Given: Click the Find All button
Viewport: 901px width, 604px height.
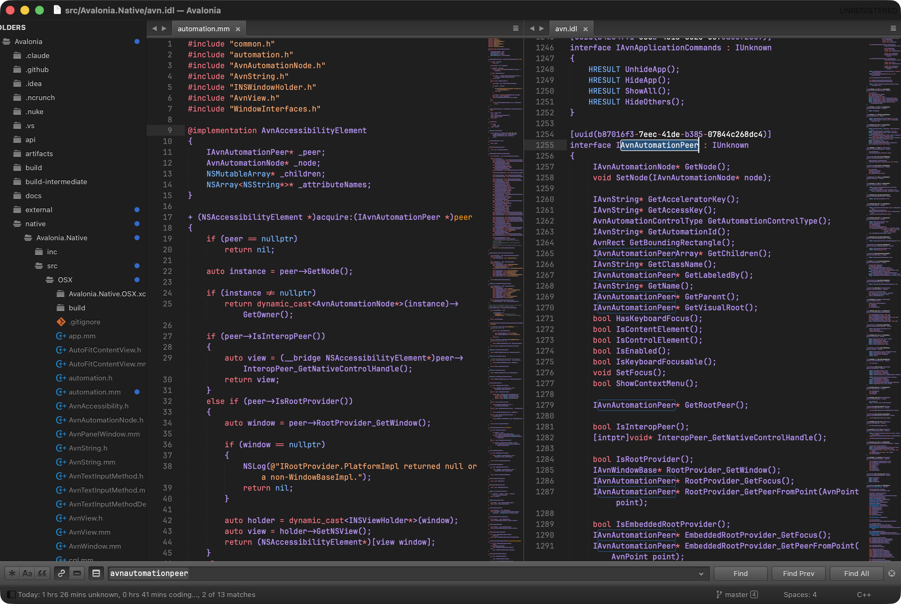Looking at the screenshot, I should click(x=856, y=573).
